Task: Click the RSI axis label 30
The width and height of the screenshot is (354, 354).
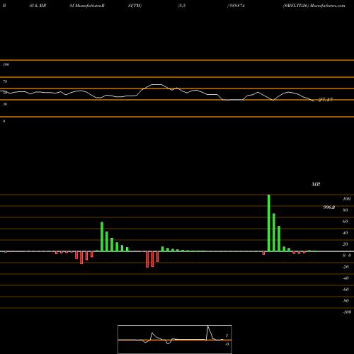Action: (x=5, y=104)
